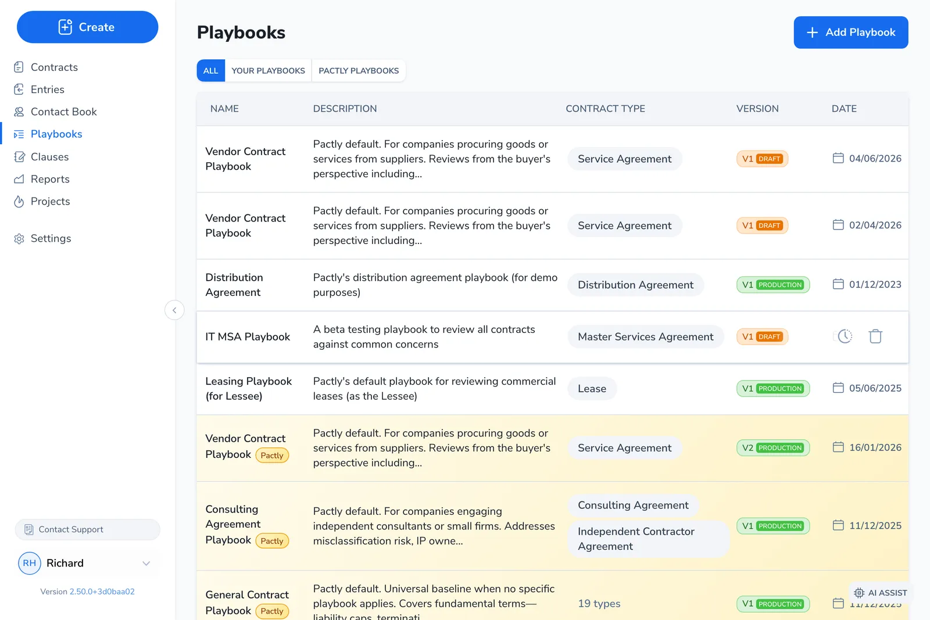Click the Lease contract type tag

click(x=592, y=389)
